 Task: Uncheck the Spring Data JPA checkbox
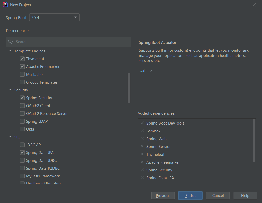pyautogui.click(x=22, y=152)
